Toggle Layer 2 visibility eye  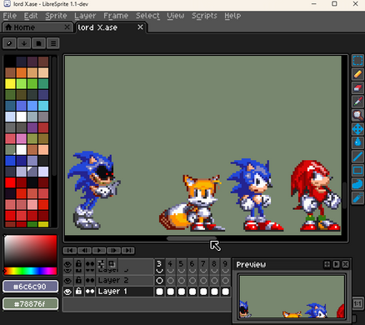click(67, 281)
